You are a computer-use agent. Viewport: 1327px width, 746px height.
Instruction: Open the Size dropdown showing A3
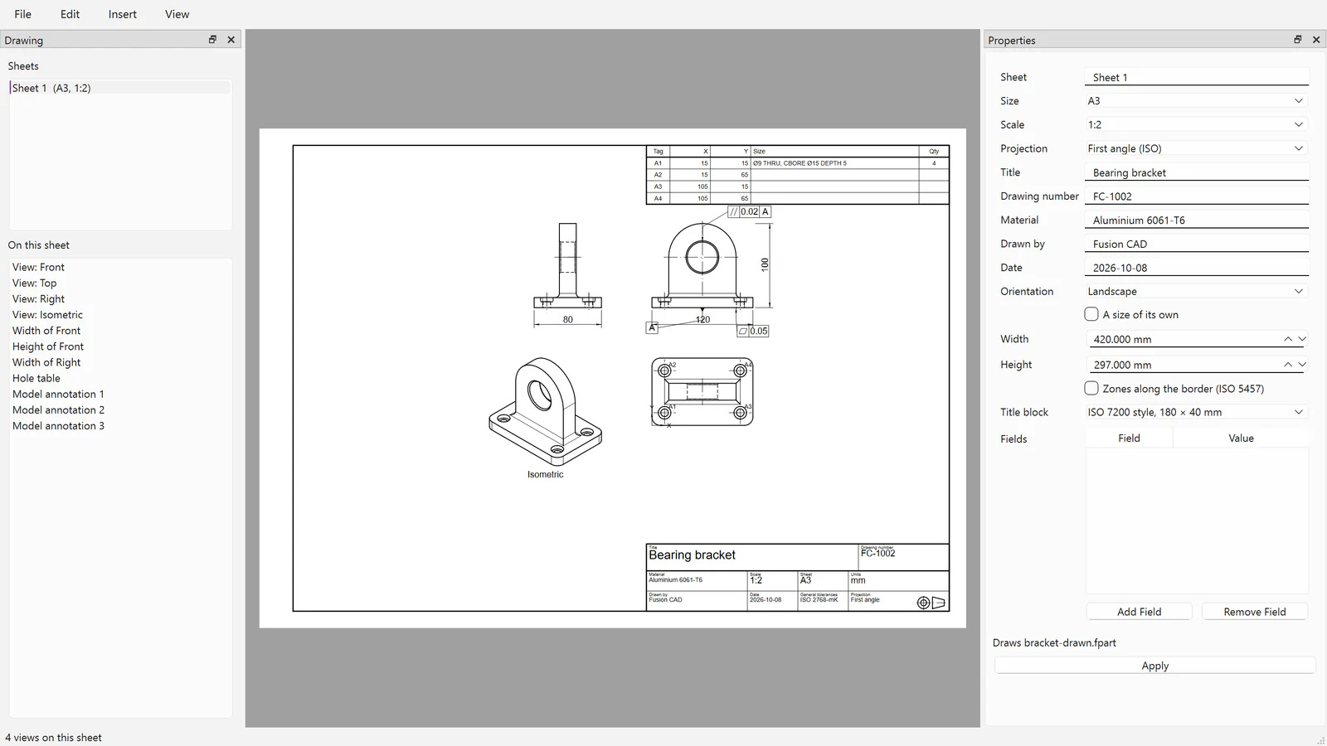(x=1196, y=101)
